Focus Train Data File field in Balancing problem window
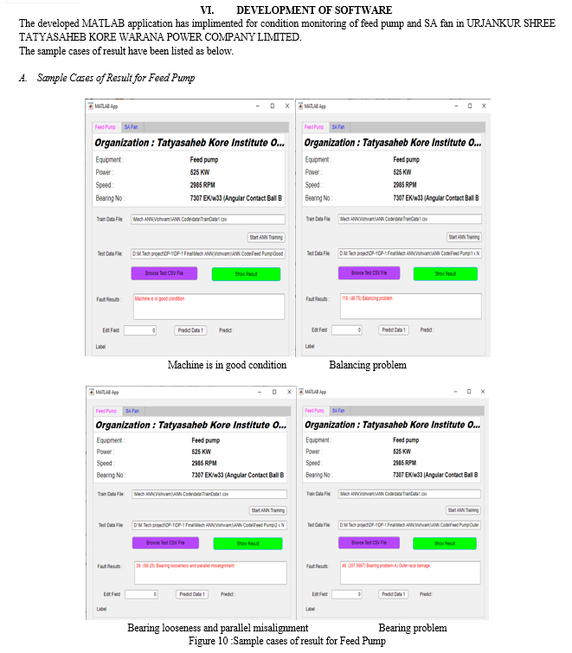This screenshot has height=653, width=572. click(410, 219)
